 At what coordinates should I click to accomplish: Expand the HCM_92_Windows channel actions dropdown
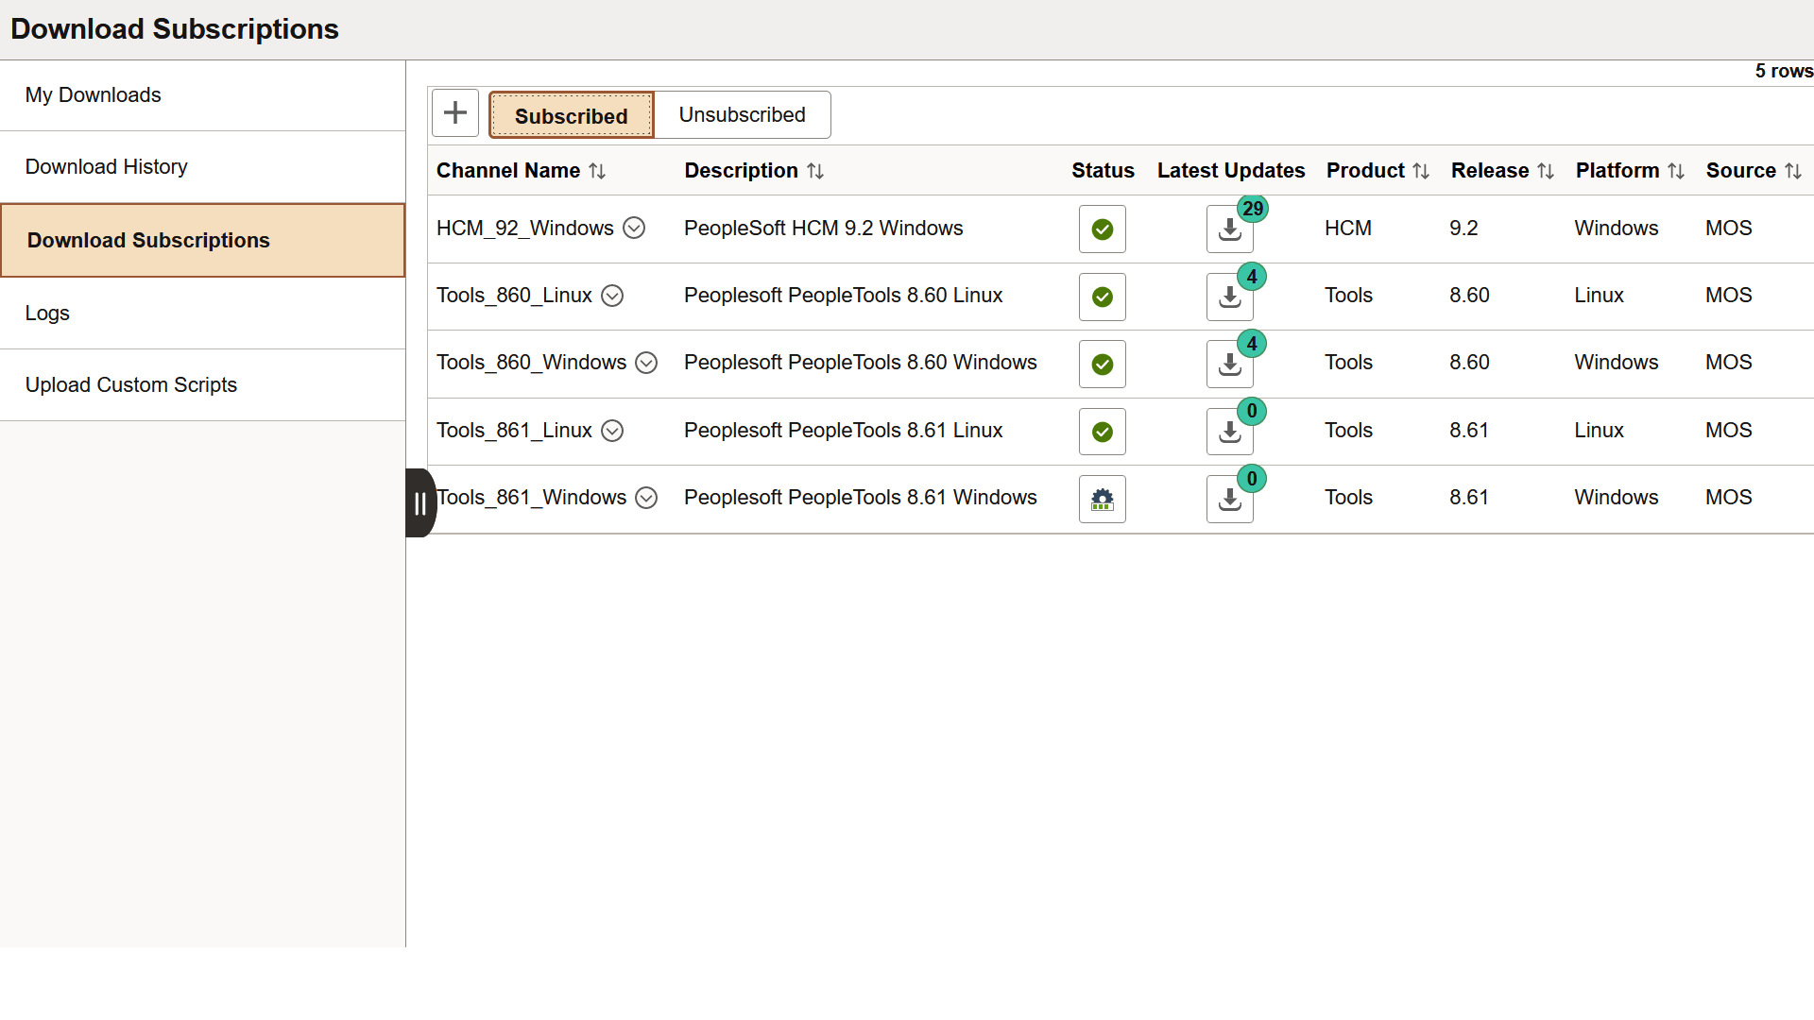[633, 228]
